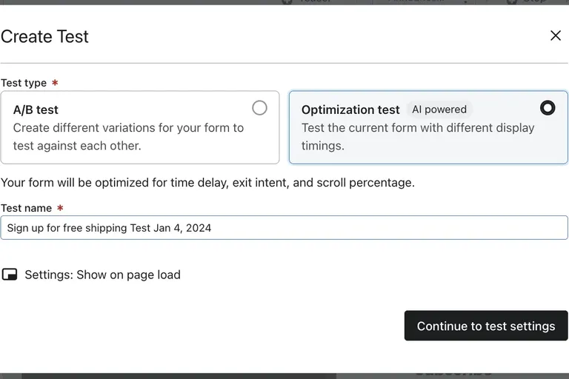Click the divider line under Create Test
Viewport: 569px width, 379px height.
point(284,63)
